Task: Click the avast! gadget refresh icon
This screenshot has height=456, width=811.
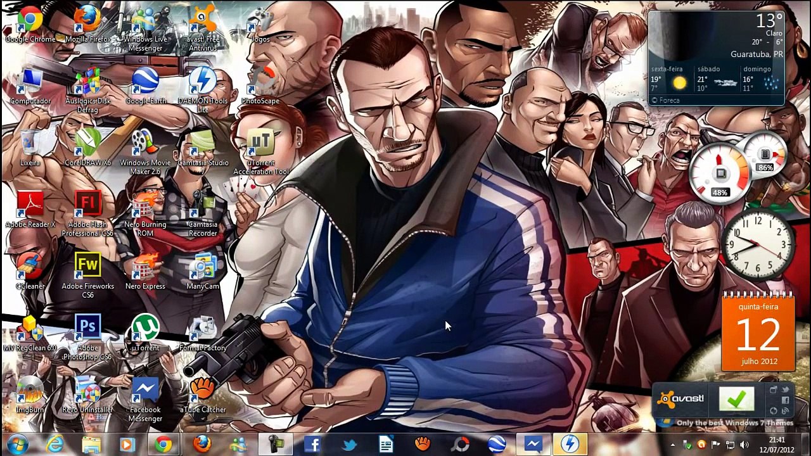Action: [774, 410]
